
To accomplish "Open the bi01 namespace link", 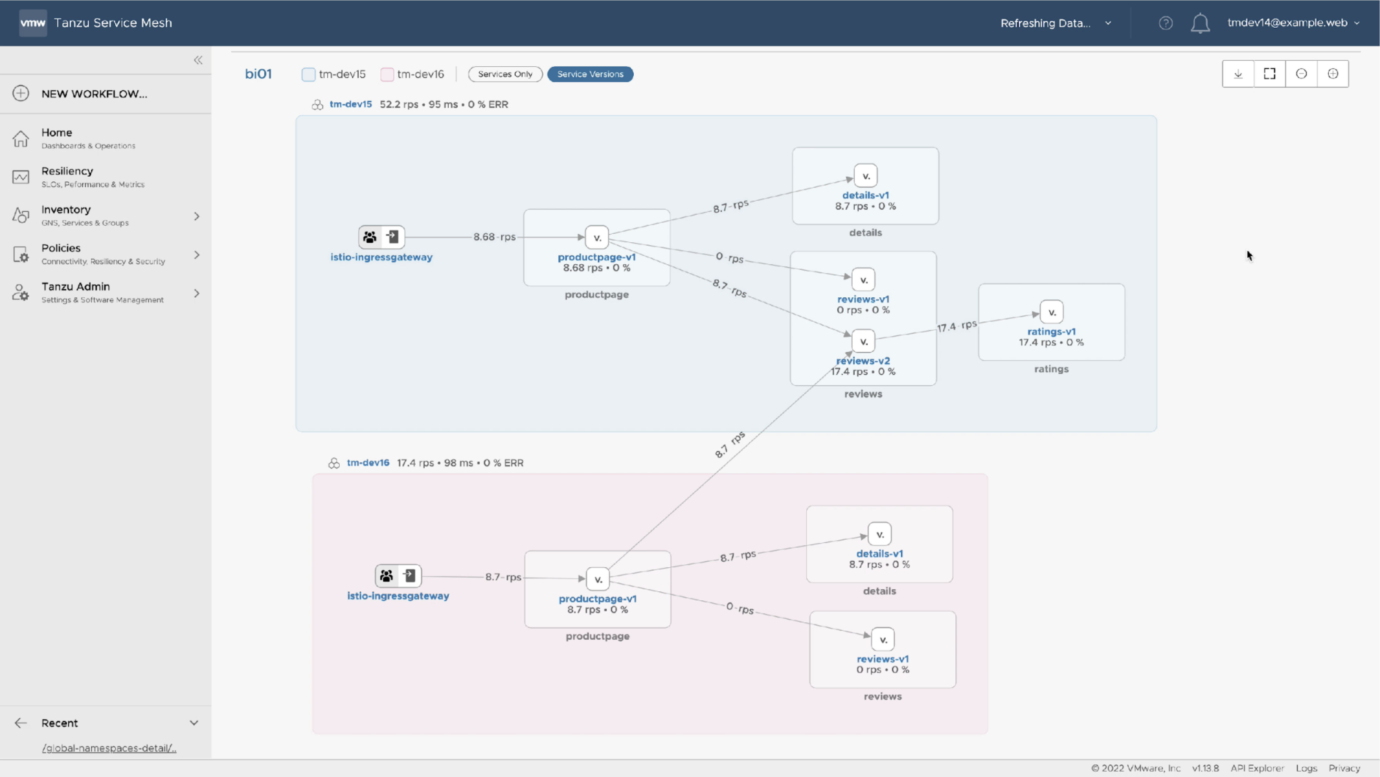I will [x=258, y=74].
